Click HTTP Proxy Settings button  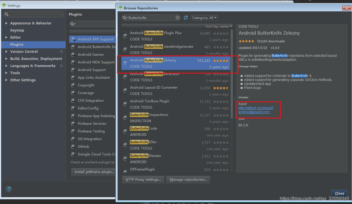click(143, 180)
